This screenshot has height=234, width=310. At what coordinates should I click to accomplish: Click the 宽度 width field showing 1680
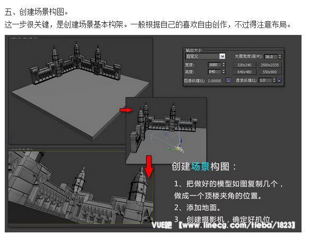click(x=215, y=65)
